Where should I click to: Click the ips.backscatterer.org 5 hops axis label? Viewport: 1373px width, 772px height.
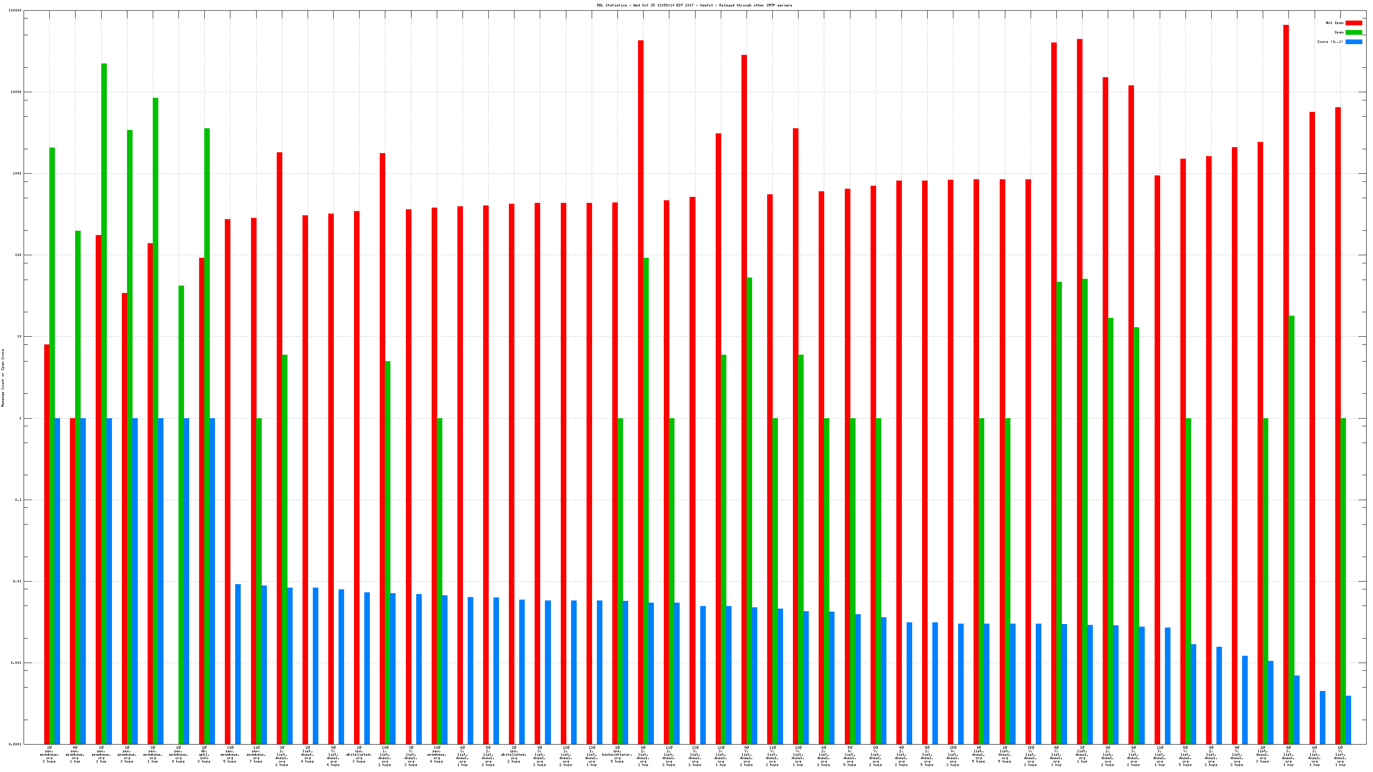click(617, 754)
